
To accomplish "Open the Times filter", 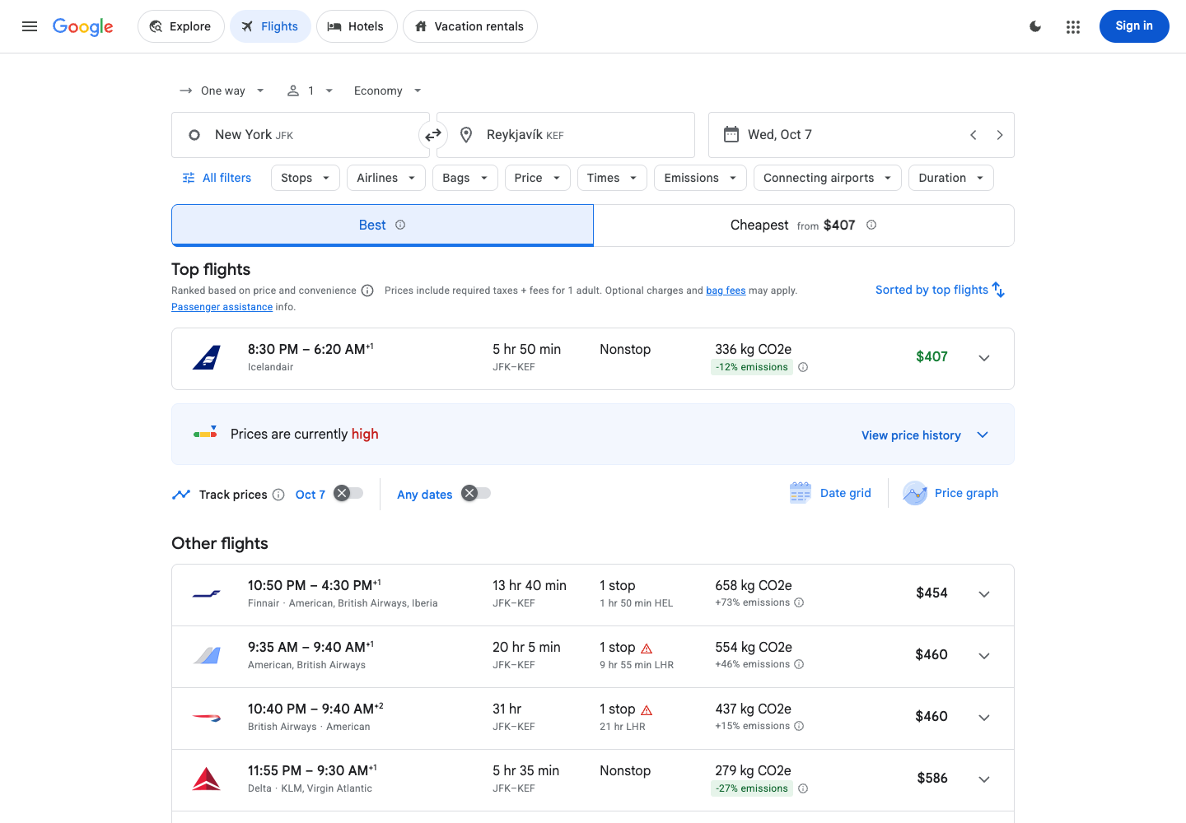I will pos(612,178).
